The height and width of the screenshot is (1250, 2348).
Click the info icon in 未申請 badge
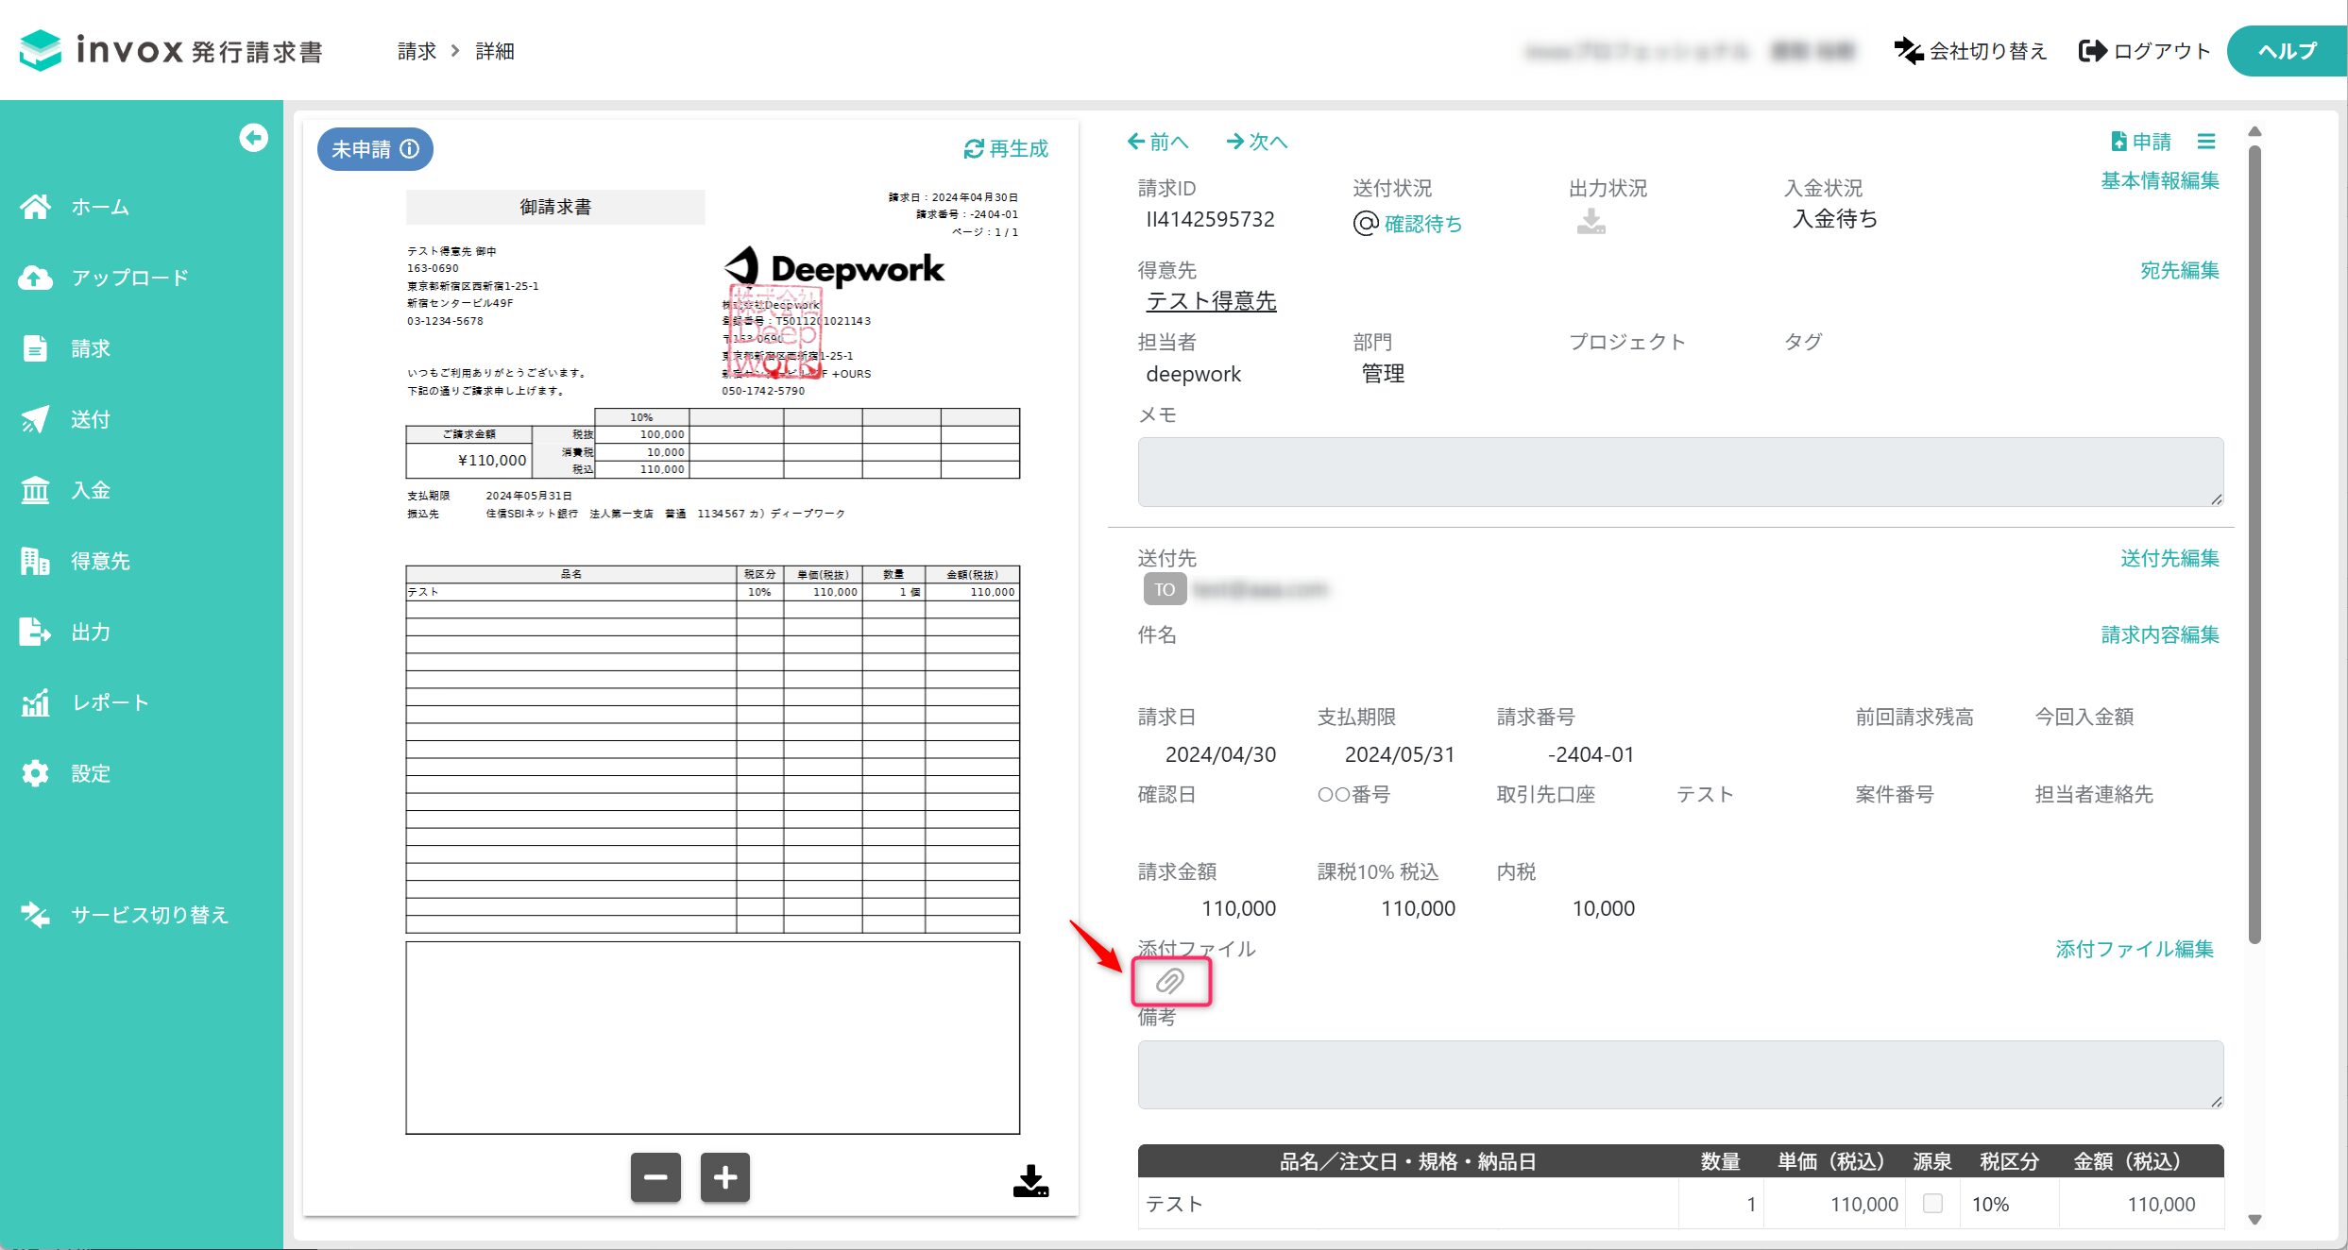[410, 149]
